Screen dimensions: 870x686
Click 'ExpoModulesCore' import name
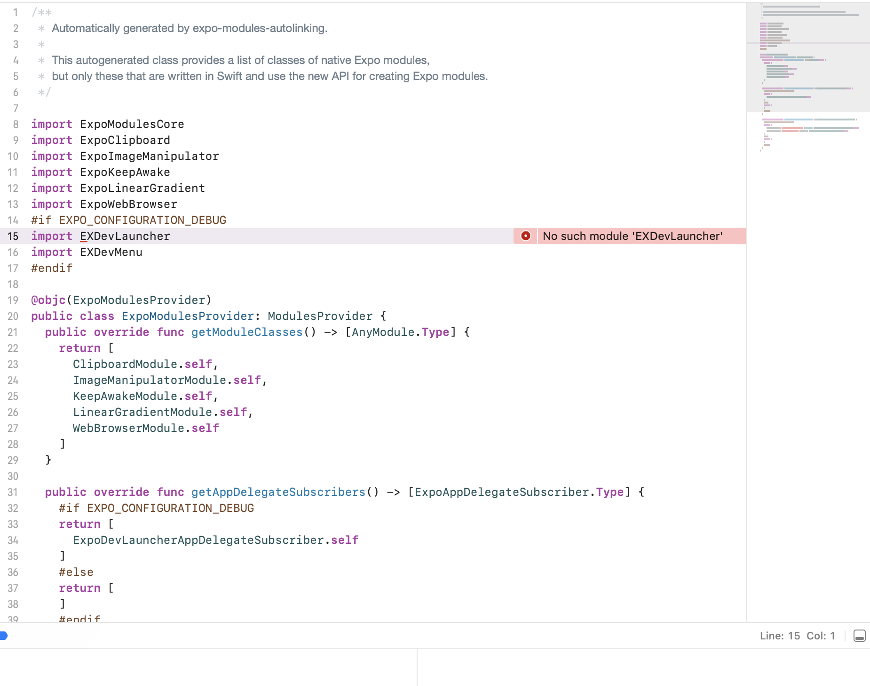(x=132, y=124)
